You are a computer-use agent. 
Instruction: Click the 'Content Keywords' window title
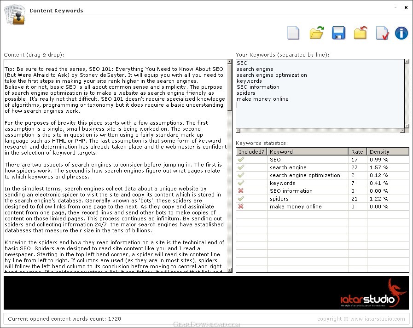[56, 11]
